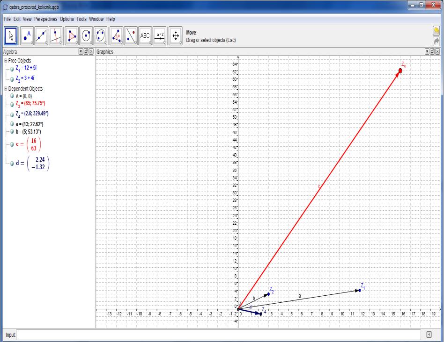Open the Options menu
The width and height of the screenshot is (444, 342).
[x=67, y=19]
